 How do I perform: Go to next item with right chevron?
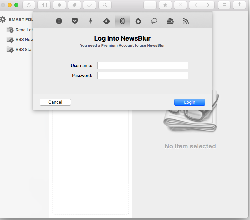point(208,5)
